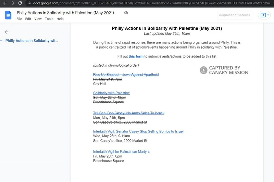Click the Request edit access button

[x=235, y=15]
